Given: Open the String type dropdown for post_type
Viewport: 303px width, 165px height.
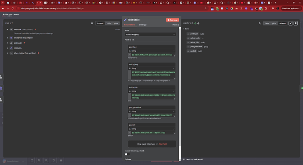Looking at the screenshot, I should pos(151,51).
